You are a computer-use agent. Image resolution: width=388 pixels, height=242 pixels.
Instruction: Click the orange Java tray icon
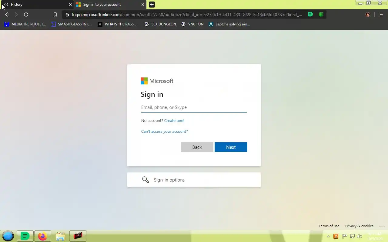coord(336,236)
